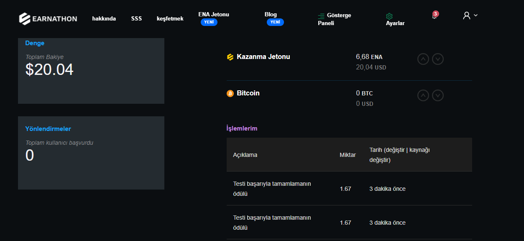Click the Tarih column header

(x=399, y=155)
